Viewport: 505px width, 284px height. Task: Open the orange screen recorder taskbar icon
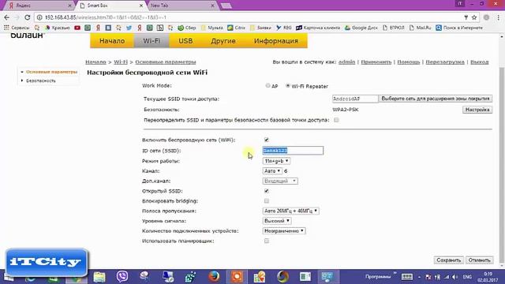[237, 277]
